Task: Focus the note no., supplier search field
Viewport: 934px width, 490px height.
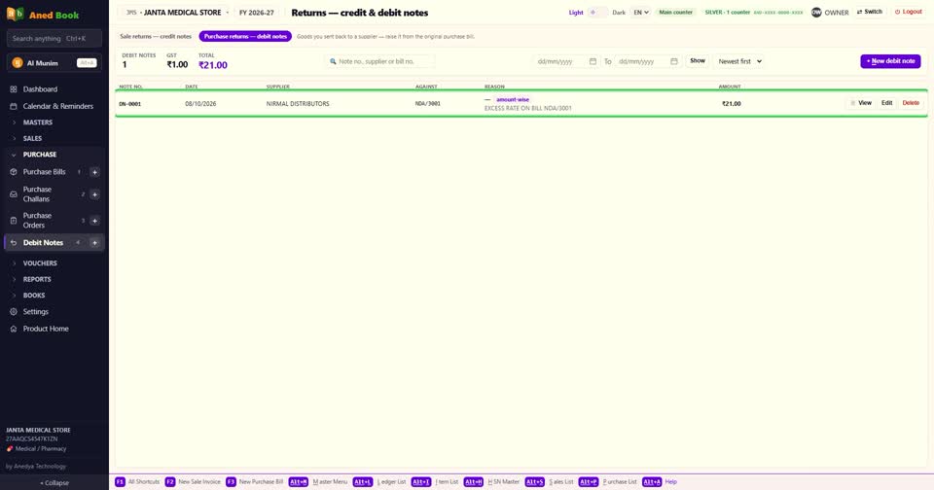Action: coord(380,61)
